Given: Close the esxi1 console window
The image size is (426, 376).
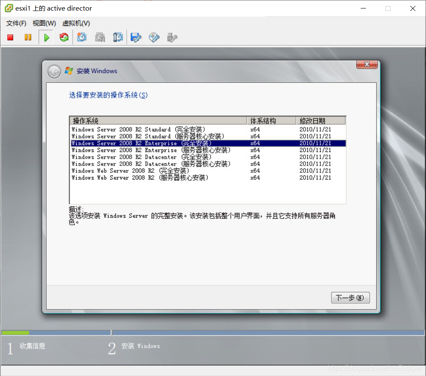Looking at the screenshot, I should 413,8.
